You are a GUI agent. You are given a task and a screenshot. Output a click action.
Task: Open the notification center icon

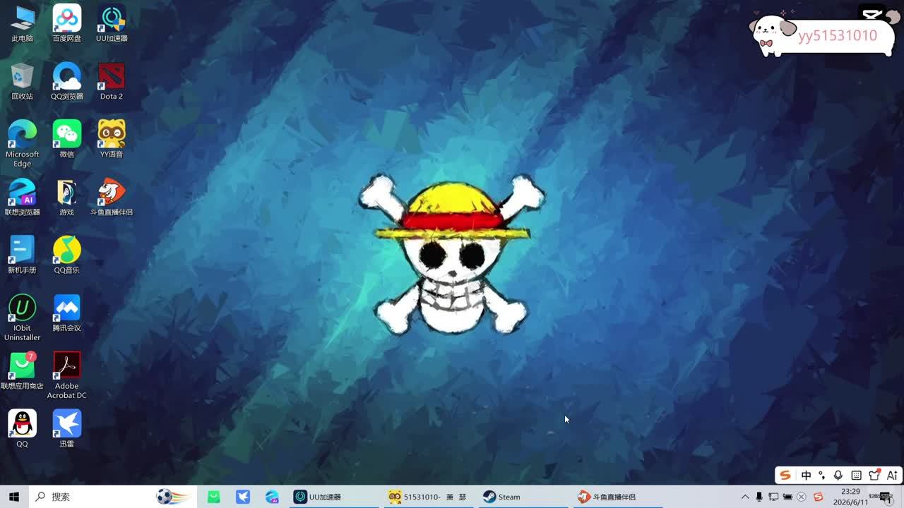(x=885, y=497)
